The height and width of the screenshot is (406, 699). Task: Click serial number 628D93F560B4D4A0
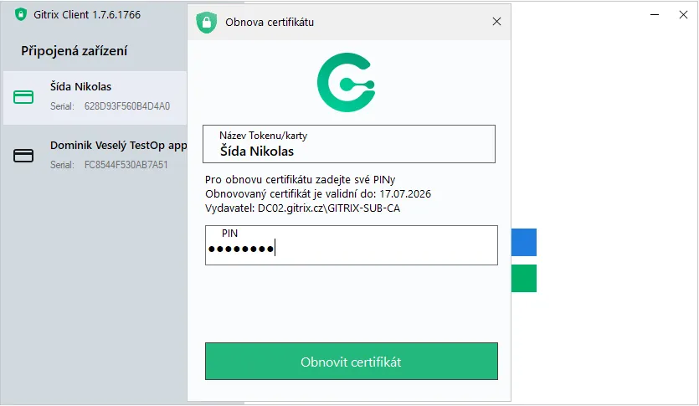pyautogui.click(x=127, y=107)
